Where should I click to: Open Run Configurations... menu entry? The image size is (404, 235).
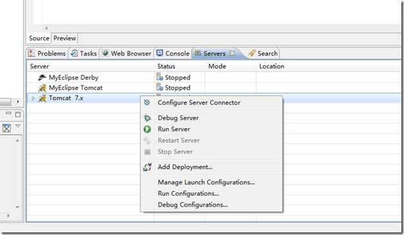(x=188, y=194)
